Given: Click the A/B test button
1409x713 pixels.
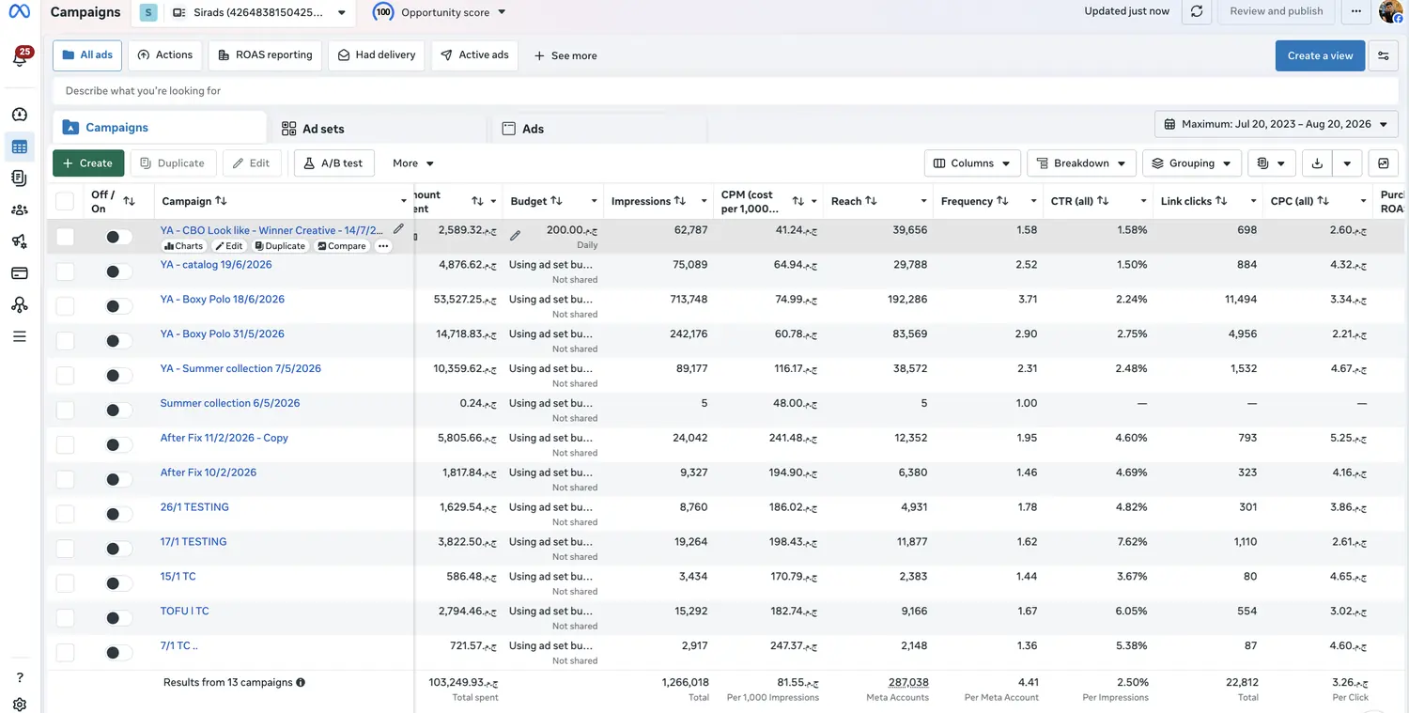Looking at the screenshot, I should point(334,163).
